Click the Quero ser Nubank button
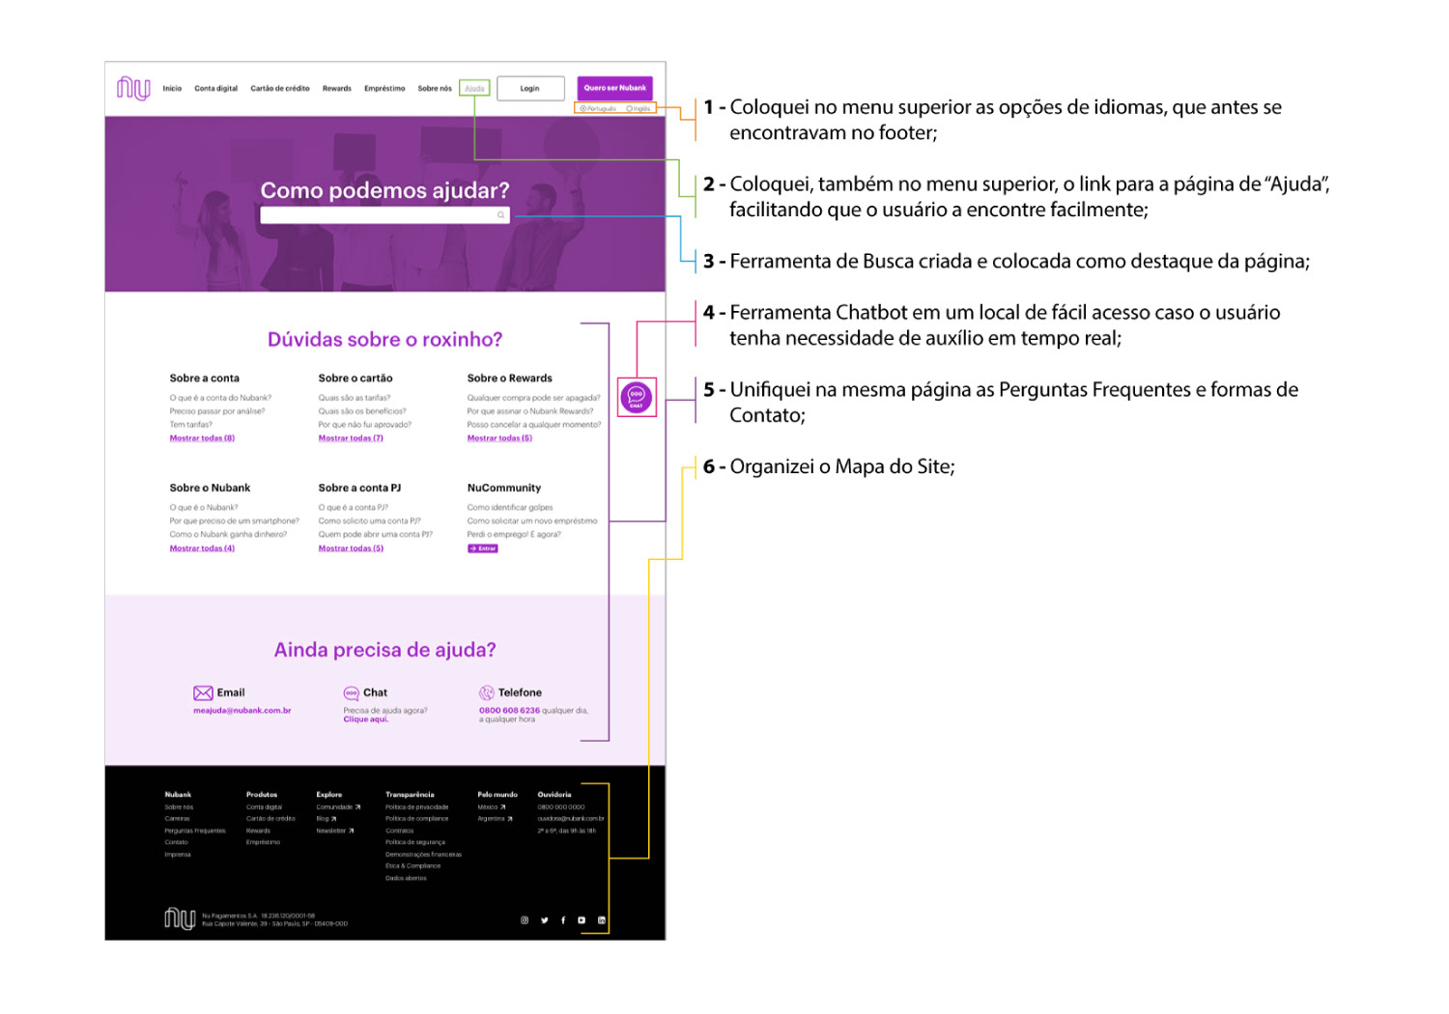The width and height of the screenshot is (1449, 1014). click(x=615, y=88)
